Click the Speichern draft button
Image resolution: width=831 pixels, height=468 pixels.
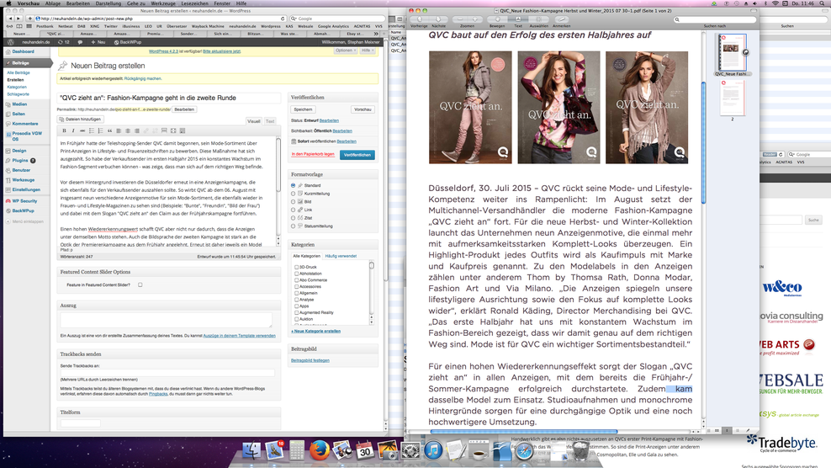pos(303,109)
